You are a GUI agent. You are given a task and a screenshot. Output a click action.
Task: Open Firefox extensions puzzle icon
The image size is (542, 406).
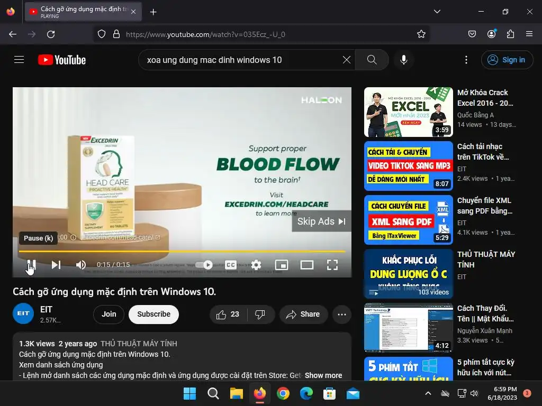pos(510,34)
